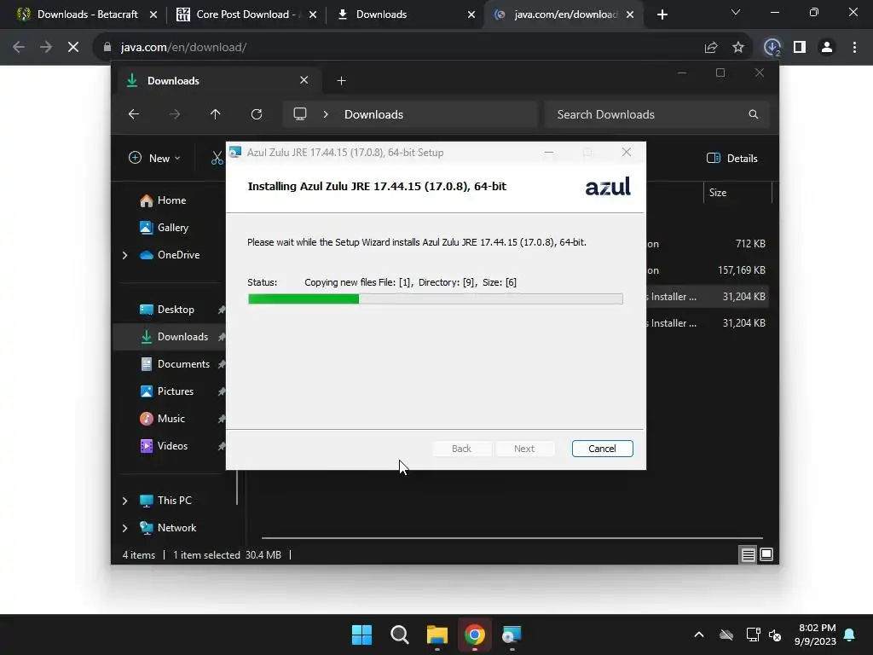
Task: Close the Downloads tab in File Explorer
Action: point(304,80)
